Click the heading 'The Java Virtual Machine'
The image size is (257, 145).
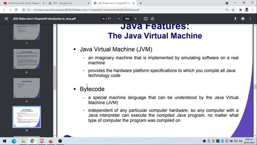click(155, 36)
